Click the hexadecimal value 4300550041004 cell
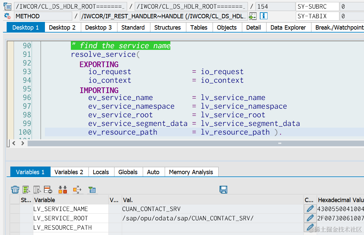 pos(340,209)
